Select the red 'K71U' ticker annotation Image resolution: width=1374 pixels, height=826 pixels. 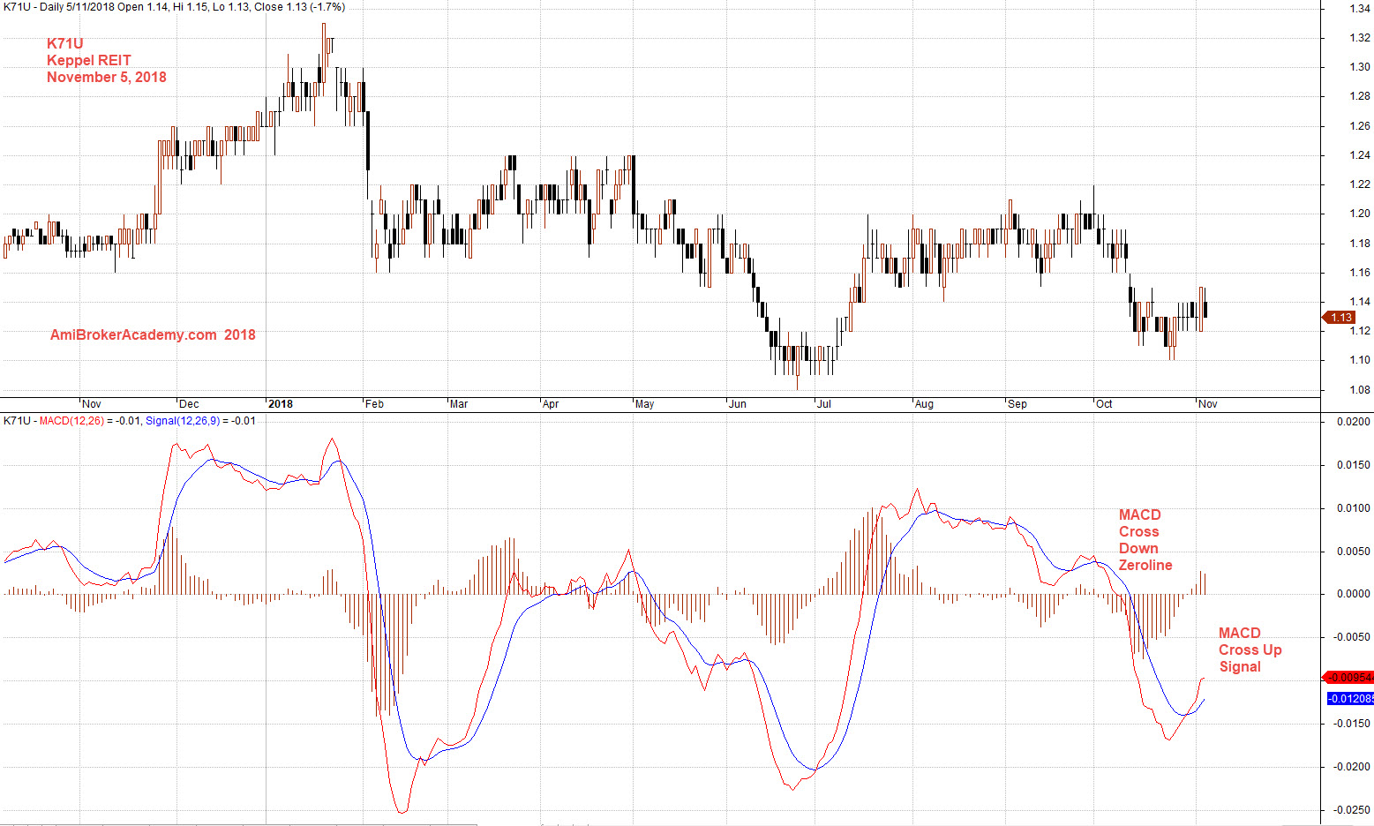65,43
